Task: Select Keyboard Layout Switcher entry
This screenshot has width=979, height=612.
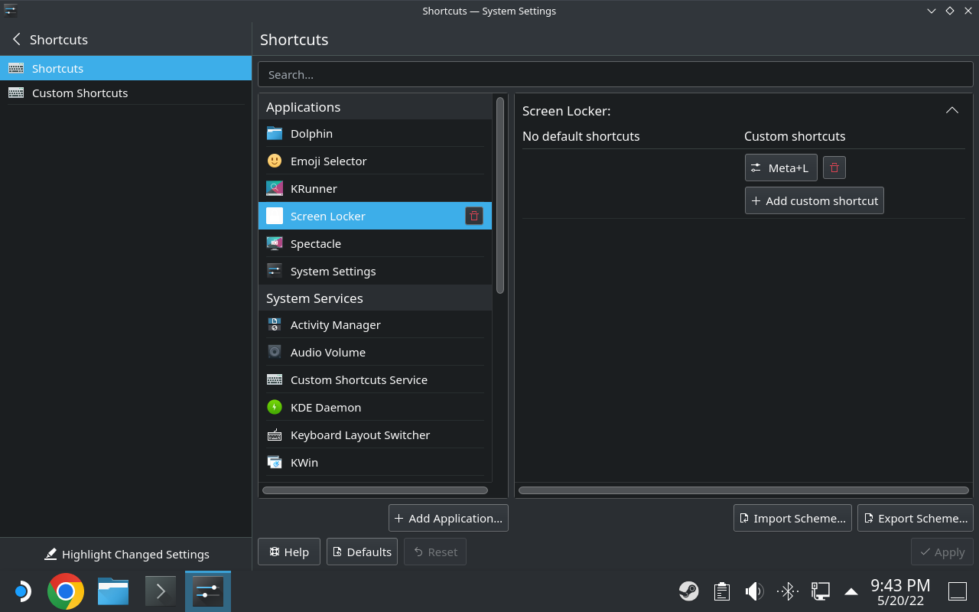Action: click(375, 435)
